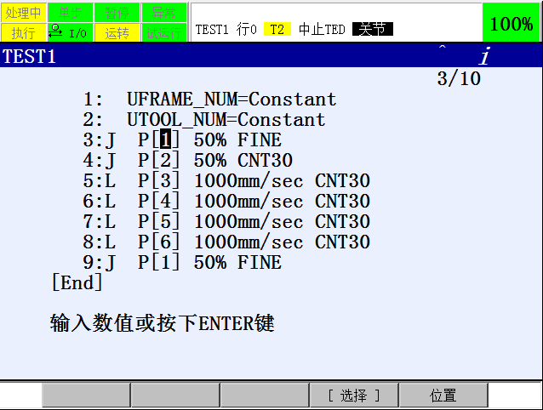Click the 处理中 status indicator
Viewport: 543px width, 410px height.
click(x=24, y=13)
